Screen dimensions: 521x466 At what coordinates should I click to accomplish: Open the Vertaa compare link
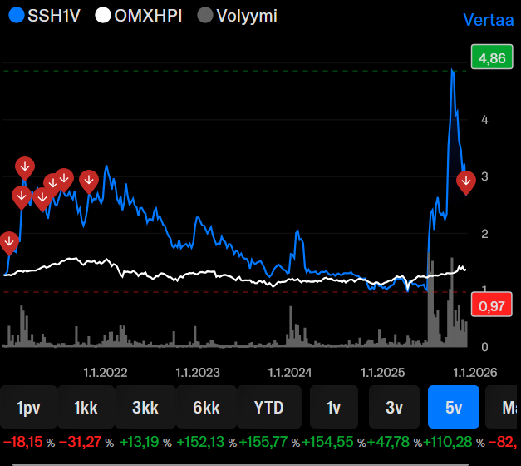point(489,19)
